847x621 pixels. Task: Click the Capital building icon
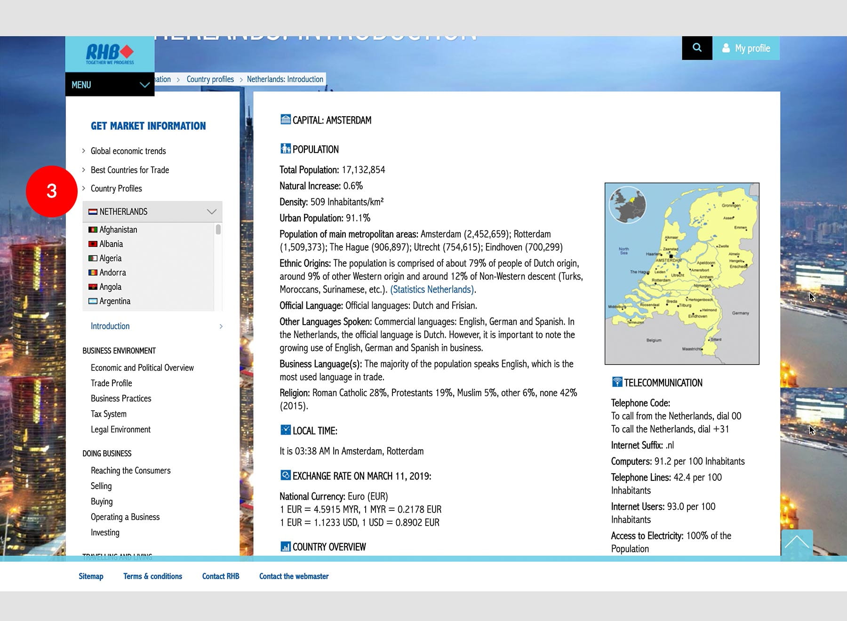click(285, 119)
